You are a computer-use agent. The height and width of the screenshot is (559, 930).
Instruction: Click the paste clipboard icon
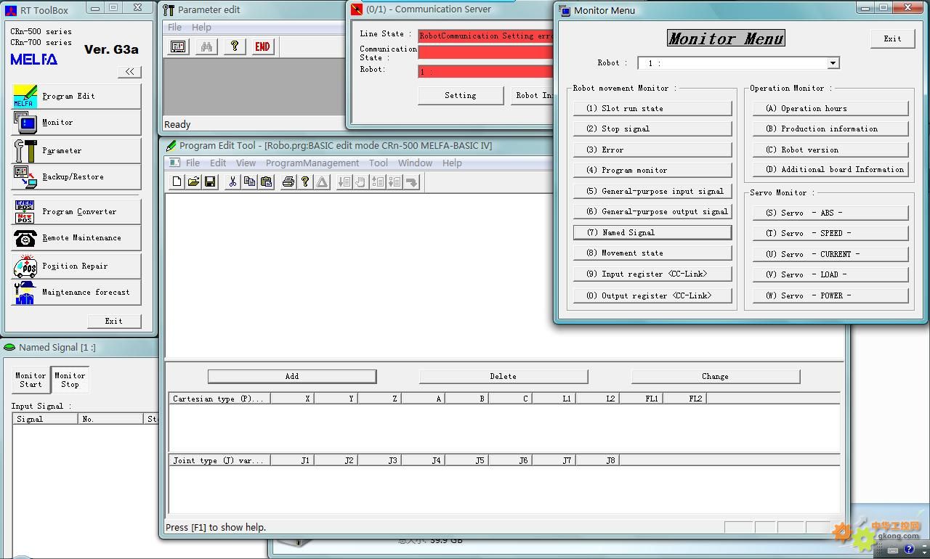pos(266,181)
